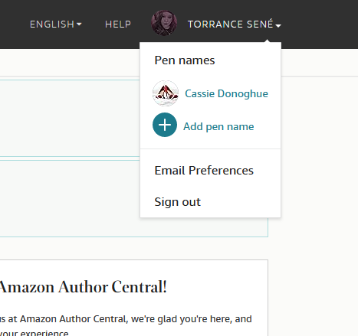Image resolution: width=358 pixels, height=336 pixels.
Task: Click the Amazon Author Central welcome heading
Action: (83, 287)
